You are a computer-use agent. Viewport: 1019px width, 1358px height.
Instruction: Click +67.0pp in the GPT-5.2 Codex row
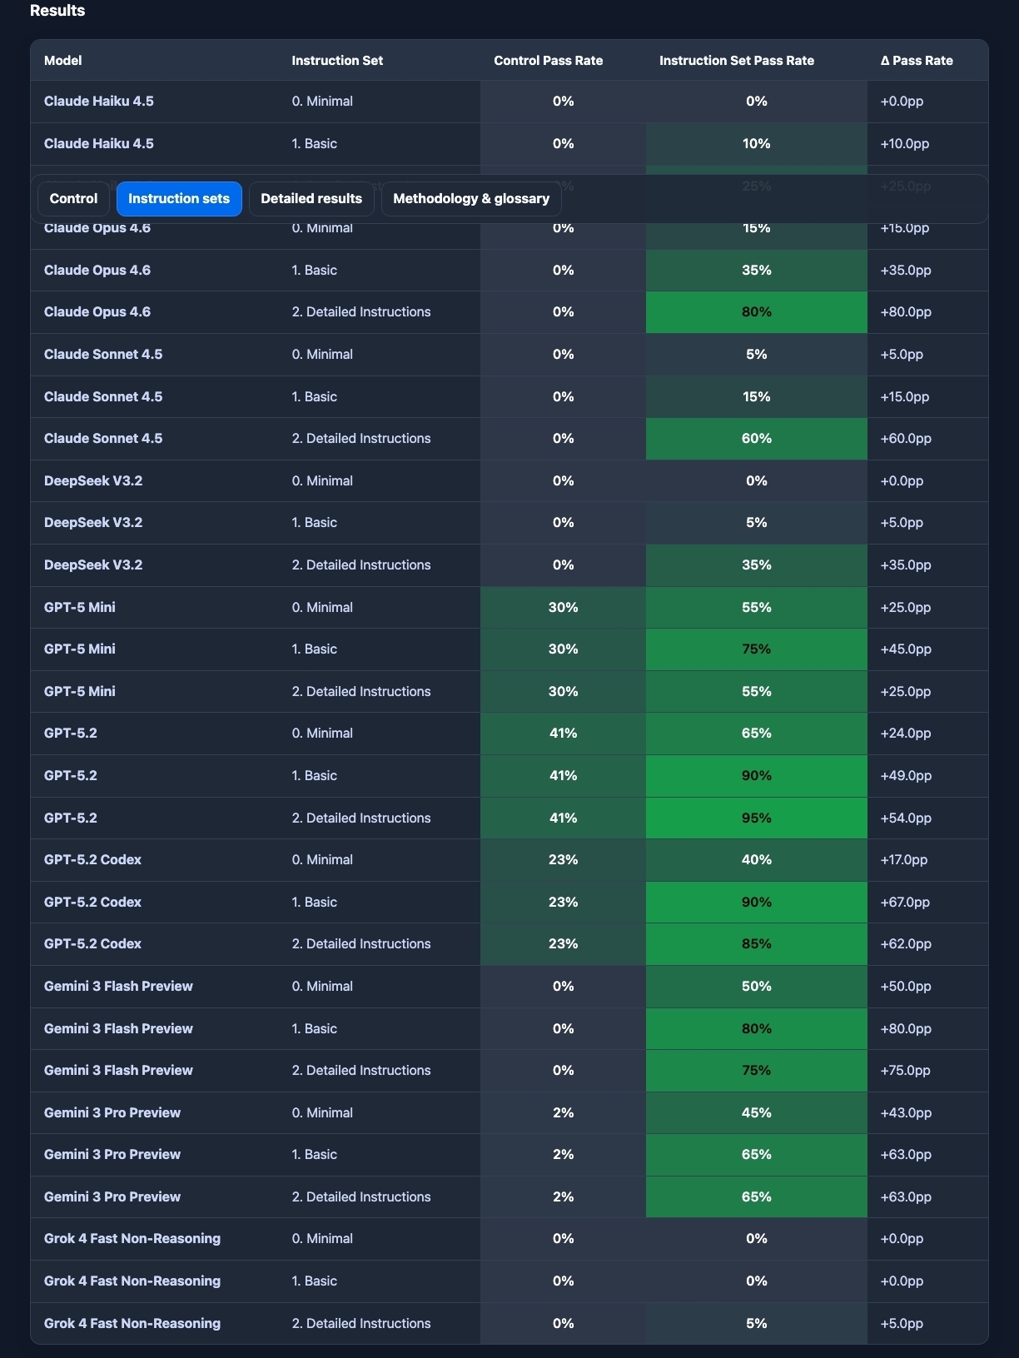(905, 903)
